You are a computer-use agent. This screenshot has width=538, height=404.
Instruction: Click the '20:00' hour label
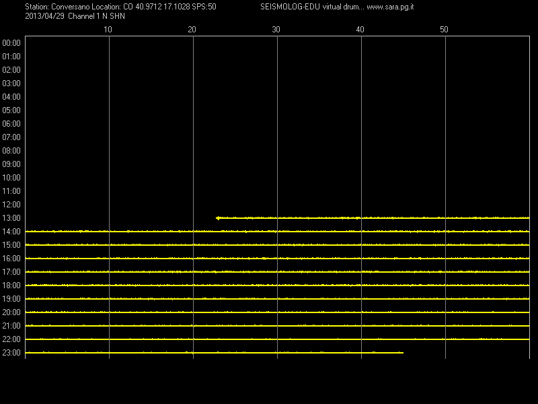tap(11, 312)
